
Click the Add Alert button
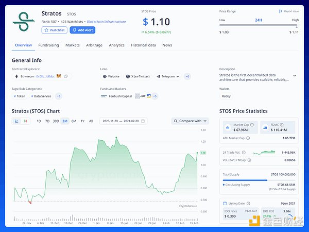pos(82,30)
